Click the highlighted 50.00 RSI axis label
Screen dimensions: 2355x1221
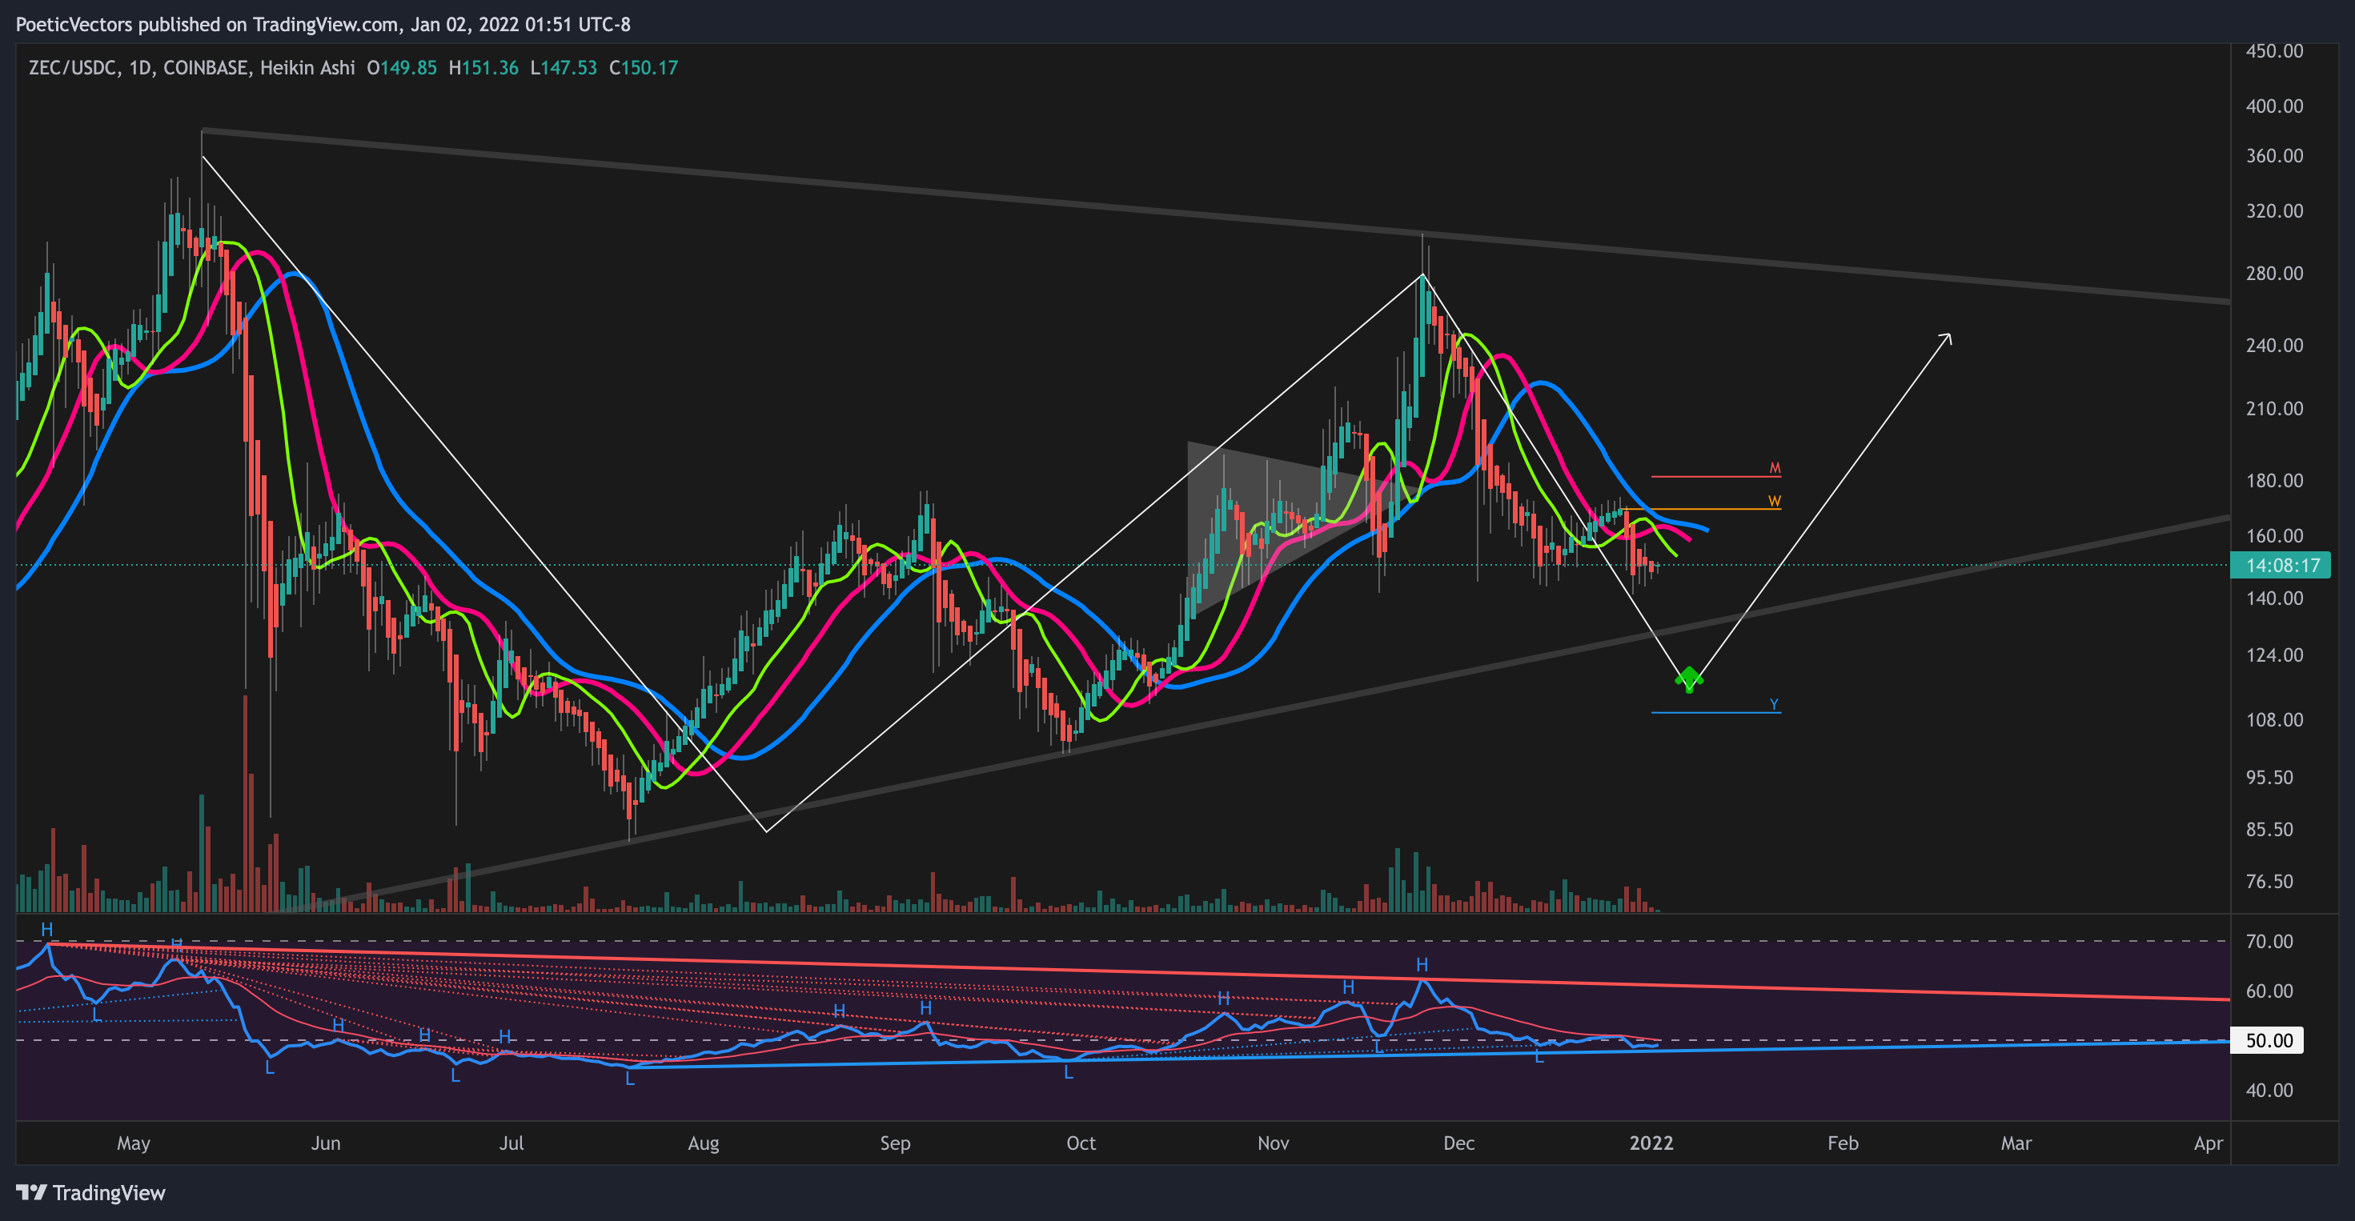click(2269, 1040)
